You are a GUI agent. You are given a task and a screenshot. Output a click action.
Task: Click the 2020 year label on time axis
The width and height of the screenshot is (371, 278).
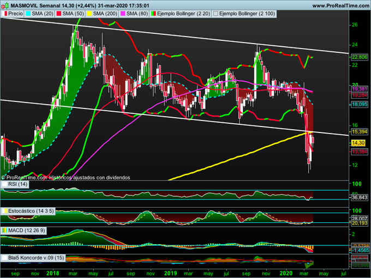(x=286, y=273)
